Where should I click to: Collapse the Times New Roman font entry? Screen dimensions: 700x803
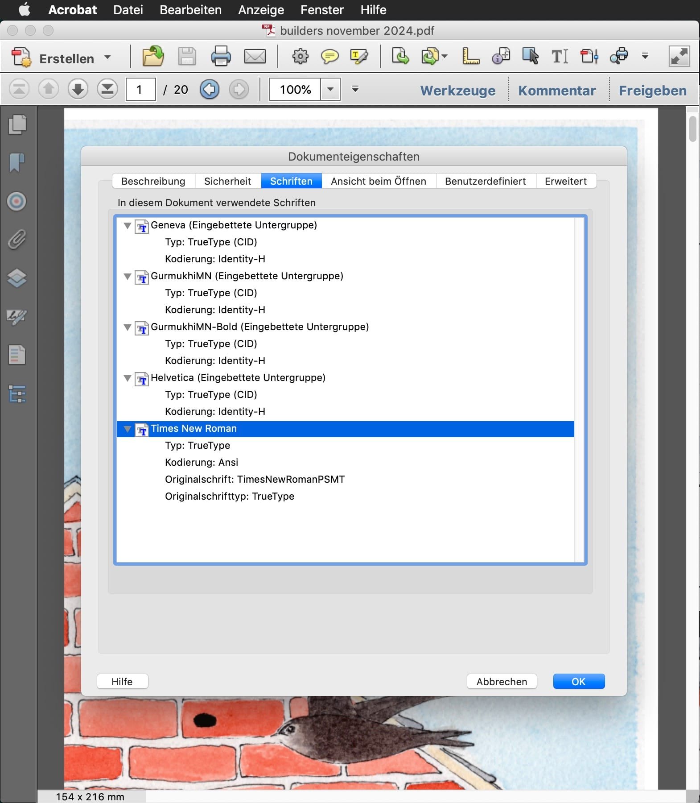(x=128, y=429)
